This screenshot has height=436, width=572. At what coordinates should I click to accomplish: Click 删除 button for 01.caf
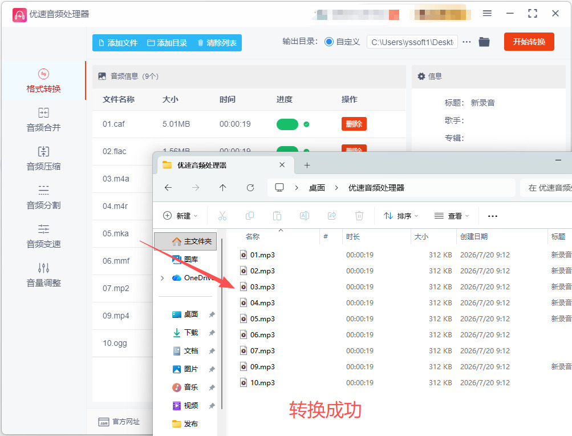pos(354,124)
